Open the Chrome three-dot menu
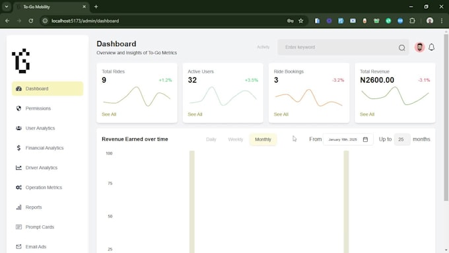This screenshot has width=449, height=253. point(442,21)
